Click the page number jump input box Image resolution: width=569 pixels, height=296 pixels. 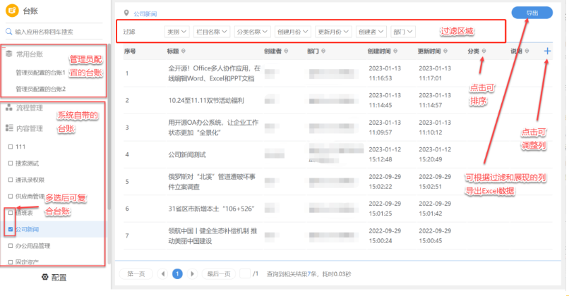(x=245, y=273)
